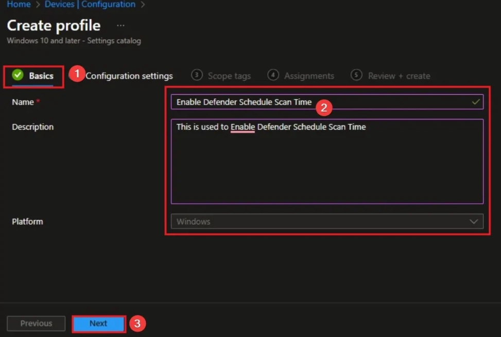Click the Create profile heading

click(x=54, y=26)
